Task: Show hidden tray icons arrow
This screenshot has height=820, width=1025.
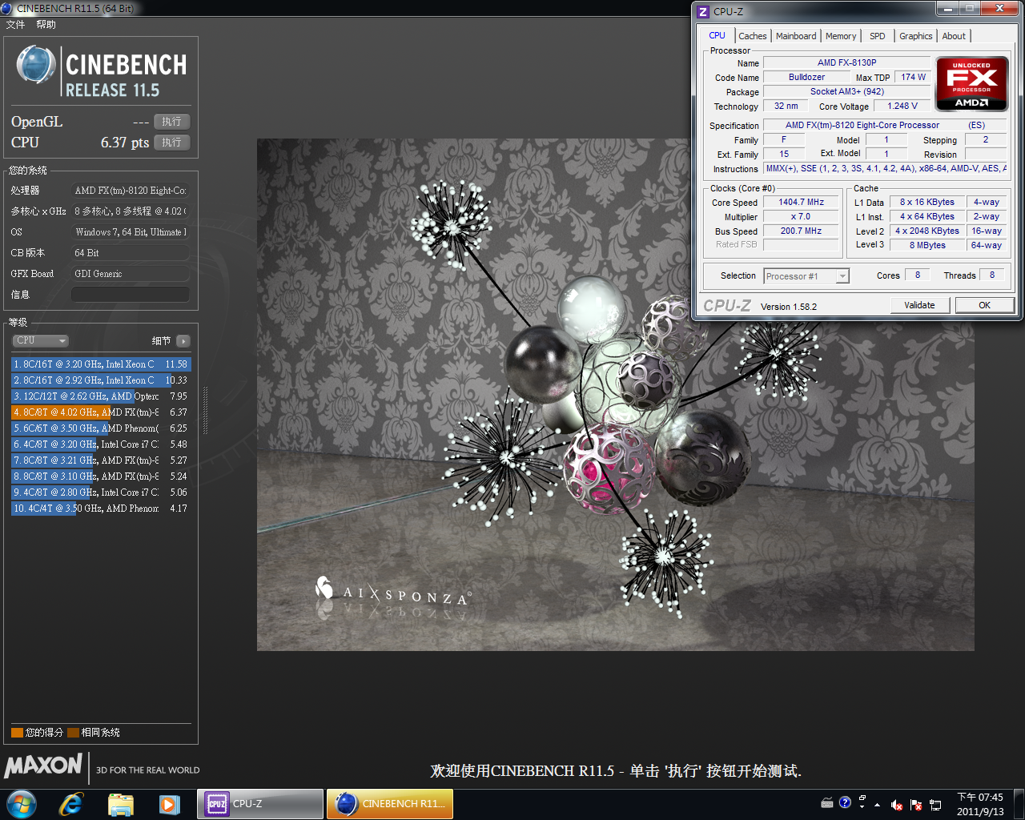Action: pos(878,805)
